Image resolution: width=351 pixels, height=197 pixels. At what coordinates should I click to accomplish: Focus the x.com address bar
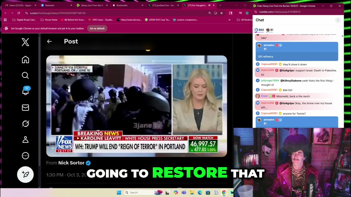(x=118, y=13)
